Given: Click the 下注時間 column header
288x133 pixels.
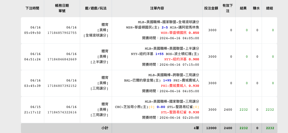Looking at the screenshot, I should (32, 8).
